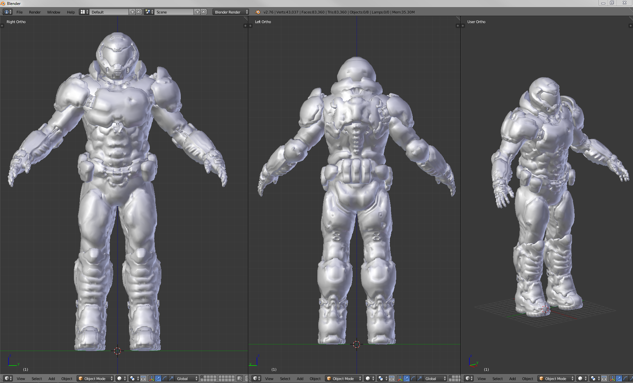The width and height of the screenshot is (633, 383).
Task: Open viewport shading dropdown in User Ortho header
Action: coord(582,378)
